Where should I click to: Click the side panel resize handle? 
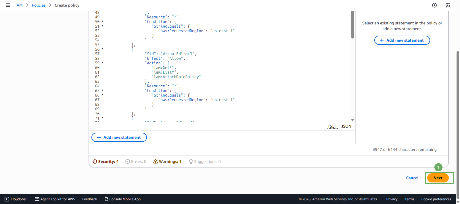coord(355,55)
